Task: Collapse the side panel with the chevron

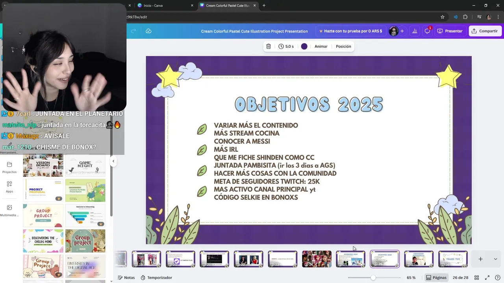Action: pyautogui.click(x=113, y=161)
